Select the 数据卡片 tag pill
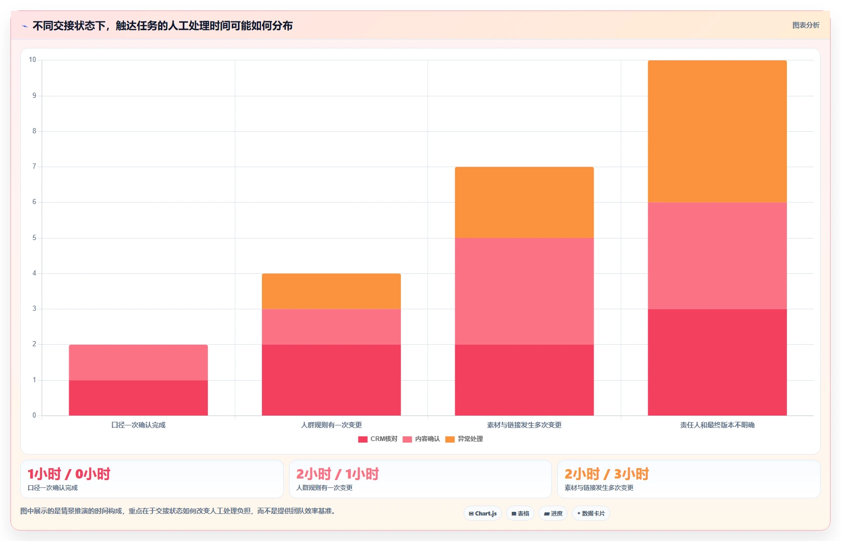The width and height of the screenshot is (841, 541). 591,513
